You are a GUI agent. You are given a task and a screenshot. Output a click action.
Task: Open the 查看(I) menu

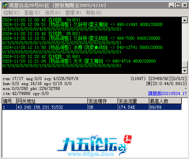(x=32, y=13)
